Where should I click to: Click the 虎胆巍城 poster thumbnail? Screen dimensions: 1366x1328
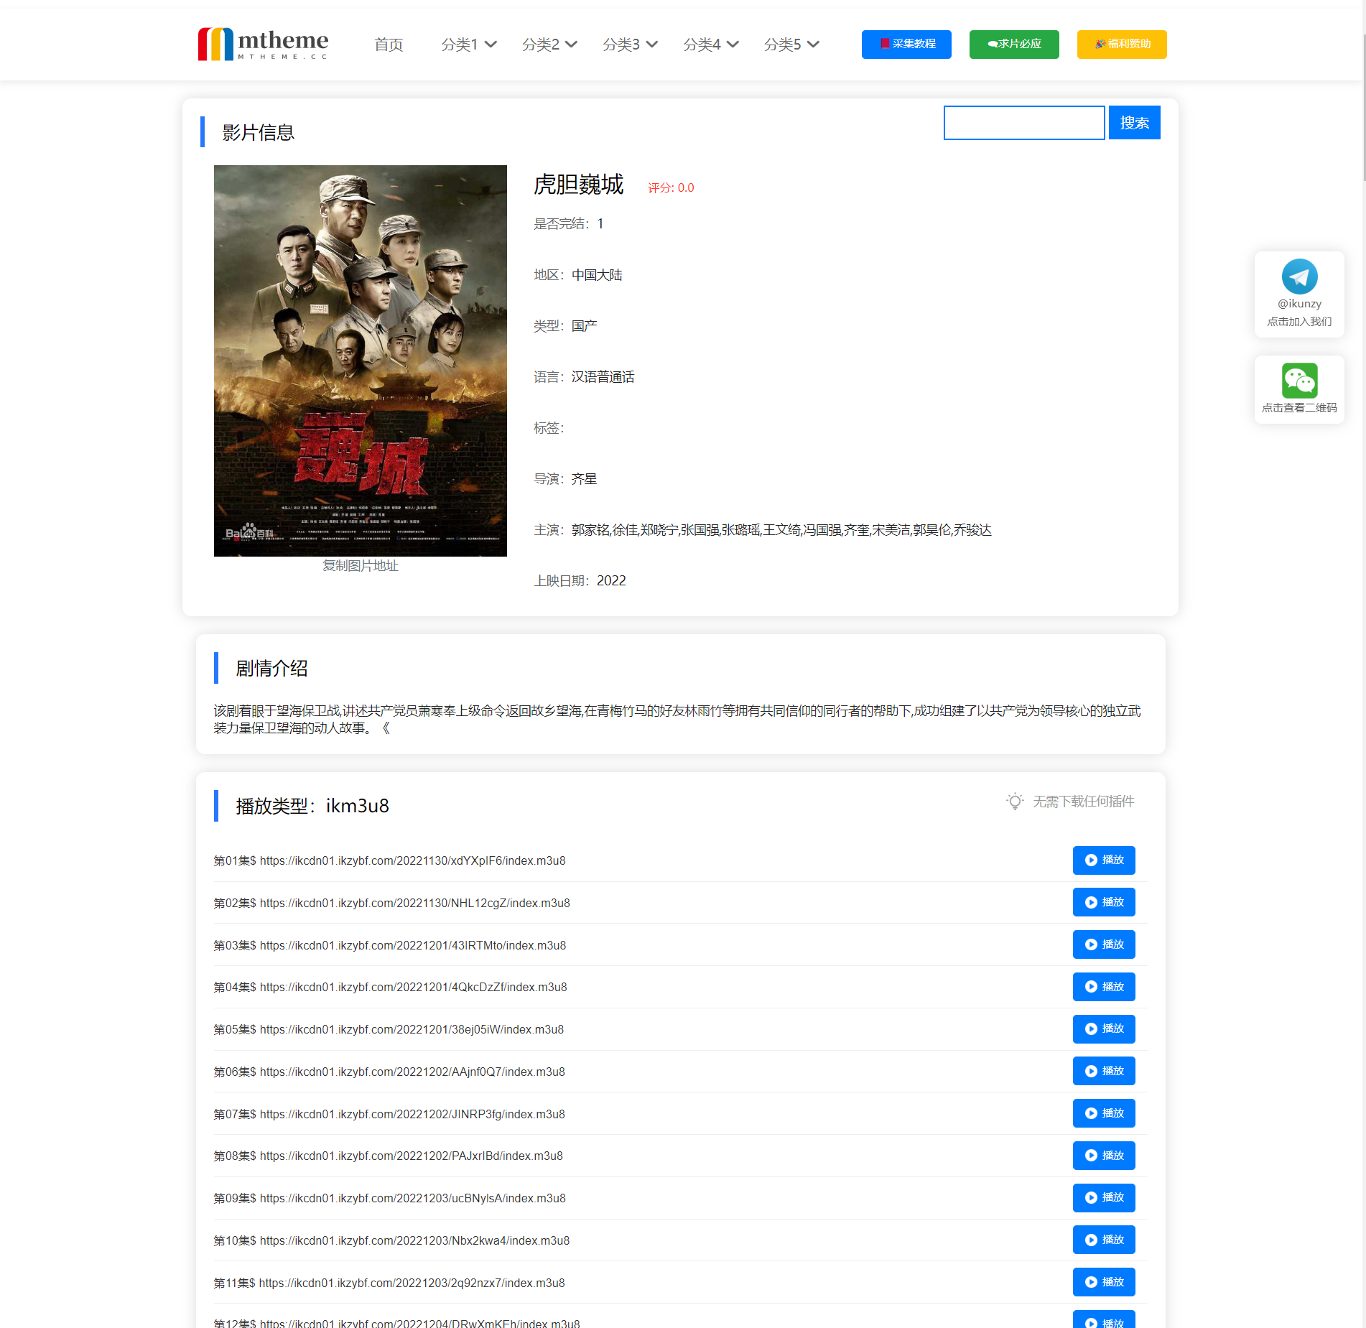click(361, 361)
